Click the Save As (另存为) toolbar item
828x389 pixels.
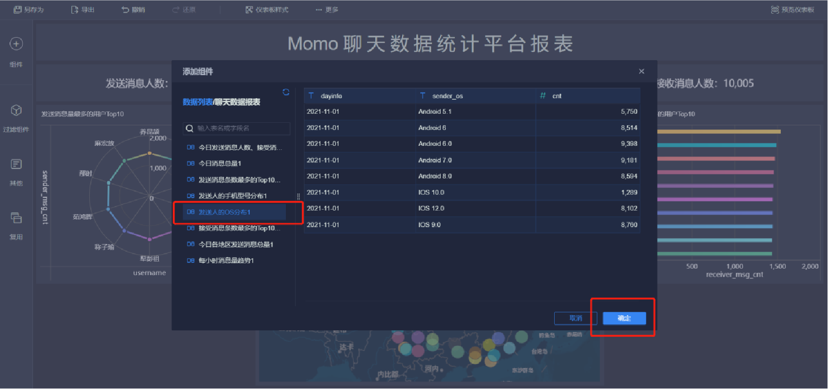pyautogui.click(x=29, y=10)
